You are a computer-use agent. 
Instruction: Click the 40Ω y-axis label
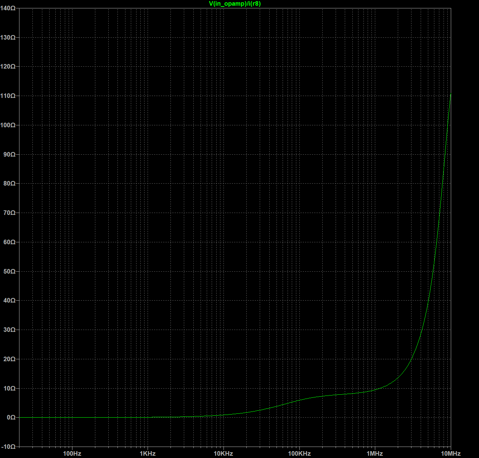[10, 301]
